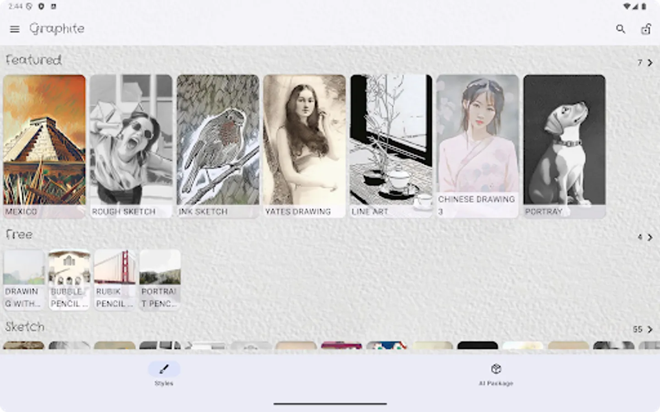This screenshot has height=412, width=660.
Task: Switch to the AI Package tab
Action: pos(496,374)
